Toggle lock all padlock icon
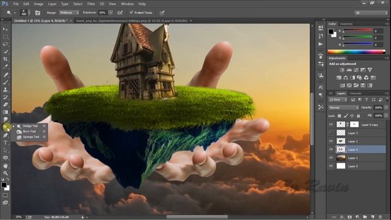This screenshot has height=220, width=391. pyautogui.click(x=359, y=116)
